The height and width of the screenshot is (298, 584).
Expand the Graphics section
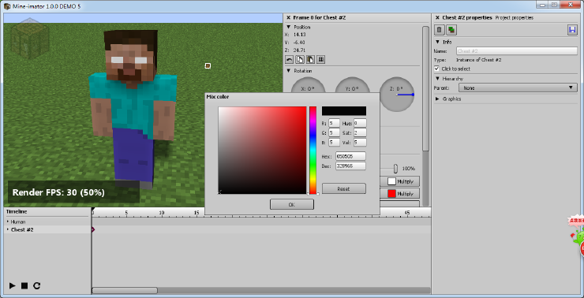click(x=437, y=99)
